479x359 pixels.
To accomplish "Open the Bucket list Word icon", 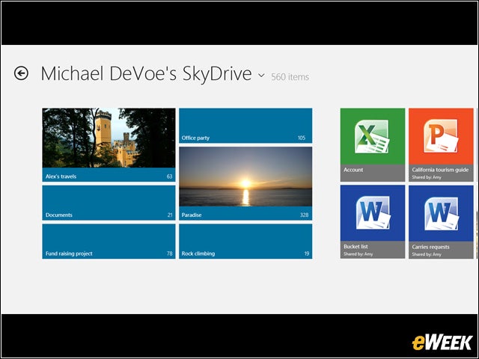I will click(x=373, y=213).
